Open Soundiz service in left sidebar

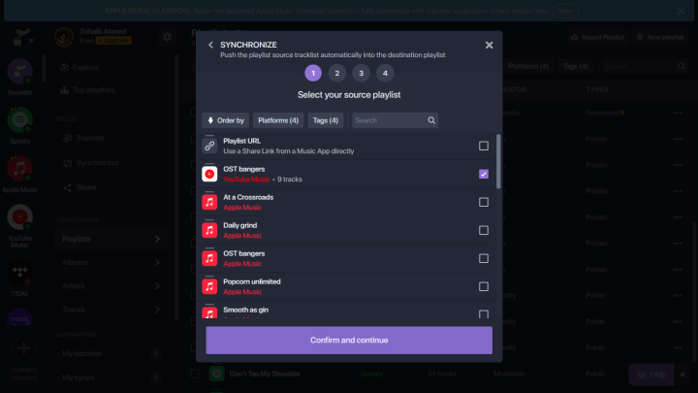(19, 77)
